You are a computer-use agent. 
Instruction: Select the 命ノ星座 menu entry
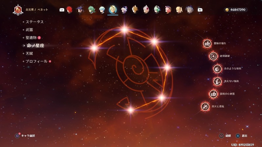(35, 45)
